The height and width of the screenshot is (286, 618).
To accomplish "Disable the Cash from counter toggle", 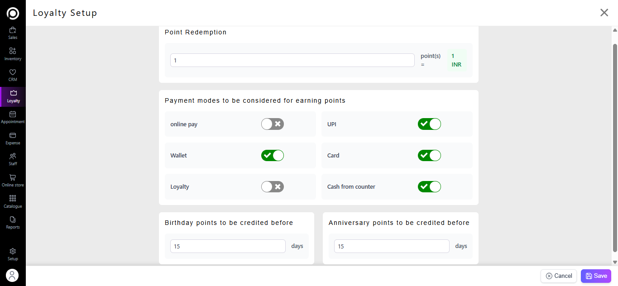I will point(429,186).
